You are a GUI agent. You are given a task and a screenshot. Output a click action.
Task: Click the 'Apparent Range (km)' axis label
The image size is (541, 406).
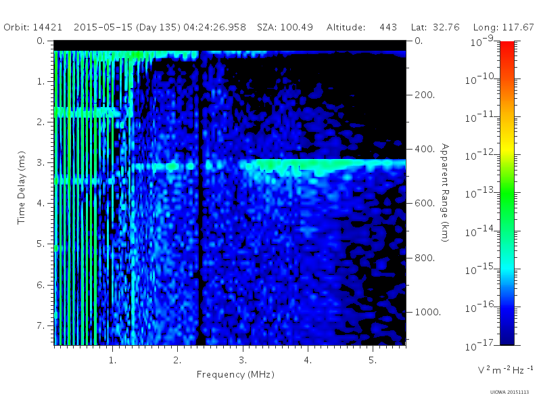coord(445,193)
